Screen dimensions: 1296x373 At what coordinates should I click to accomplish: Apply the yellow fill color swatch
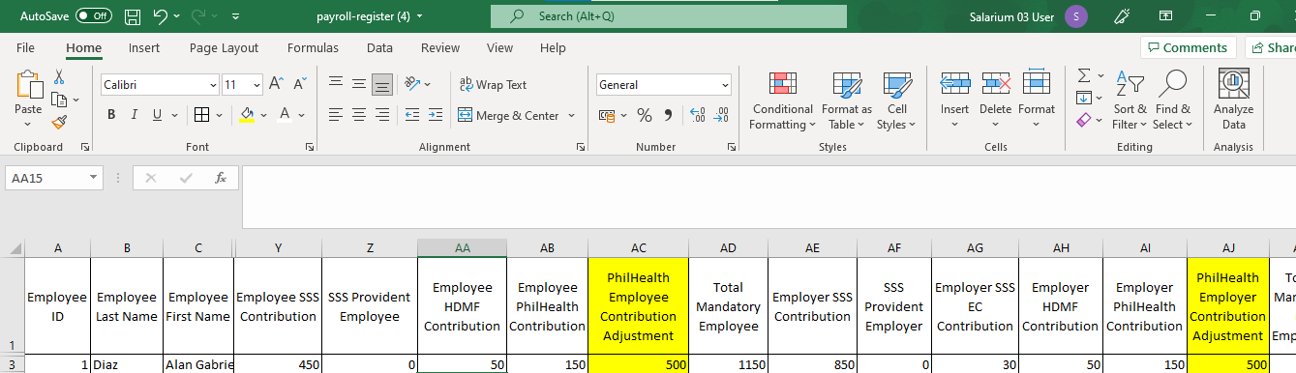pyautogui.click(x=247, y=115)
